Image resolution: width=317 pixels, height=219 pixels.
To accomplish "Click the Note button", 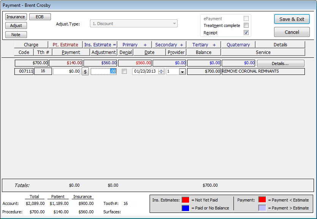I will (x=16, y=35).
